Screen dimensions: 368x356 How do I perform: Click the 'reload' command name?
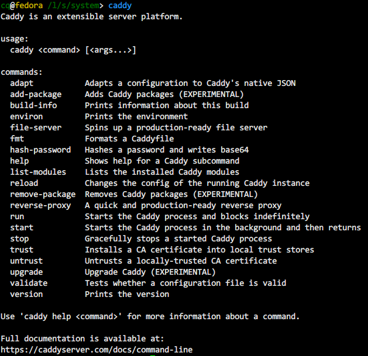tap(24, 183)
